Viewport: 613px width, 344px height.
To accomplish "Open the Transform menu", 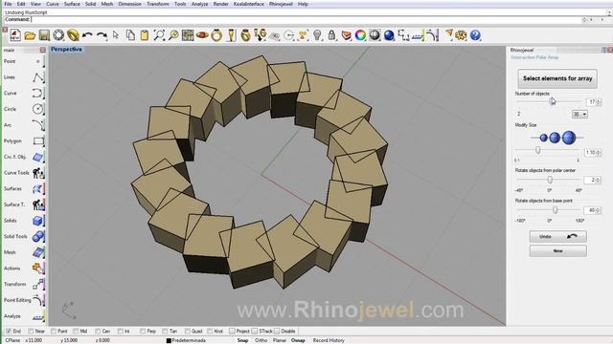I will [x=158, y=4].
